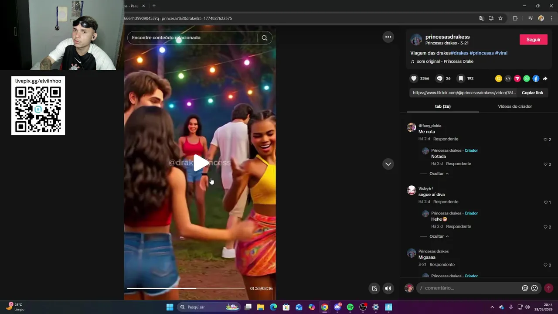558x314 pixels.
Task: Reply to the Notada comment
Action: [458, 164]
